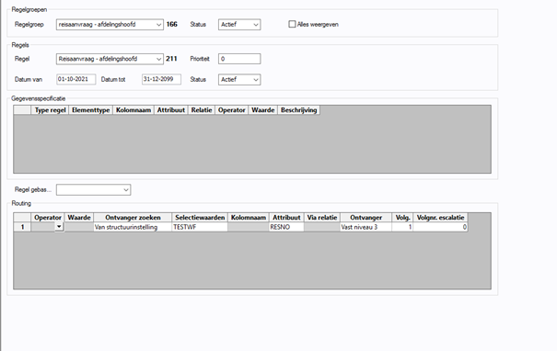Open the Regels Status dropdown
This screenshot has height=351, width=557.
239,79
